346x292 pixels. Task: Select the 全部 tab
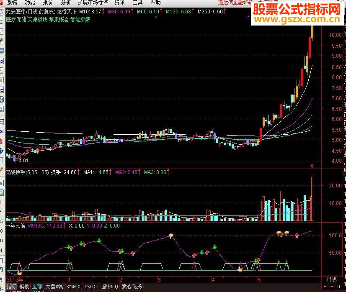click(x=37, y=287)
